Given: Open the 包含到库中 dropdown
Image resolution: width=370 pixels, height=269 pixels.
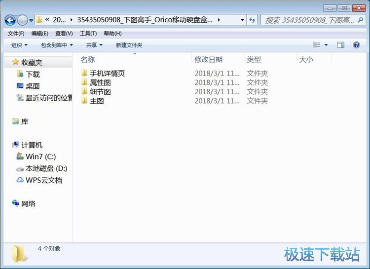Looking at the screenshot, I should [x=57, y=45].
